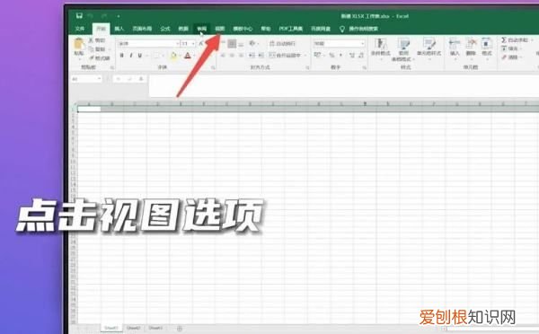Open the 百度网盘 tab
This screenshot has height=334, width=539.
[x=321, y=29]
